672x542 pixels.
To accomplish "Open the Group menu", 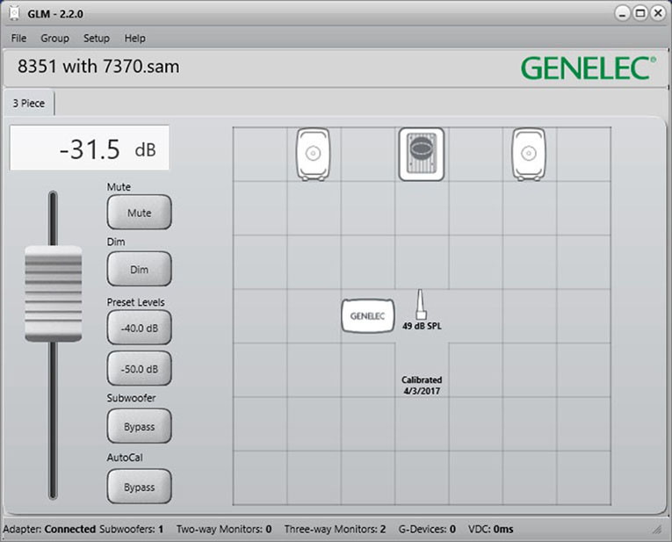I will tap(54, 38).
